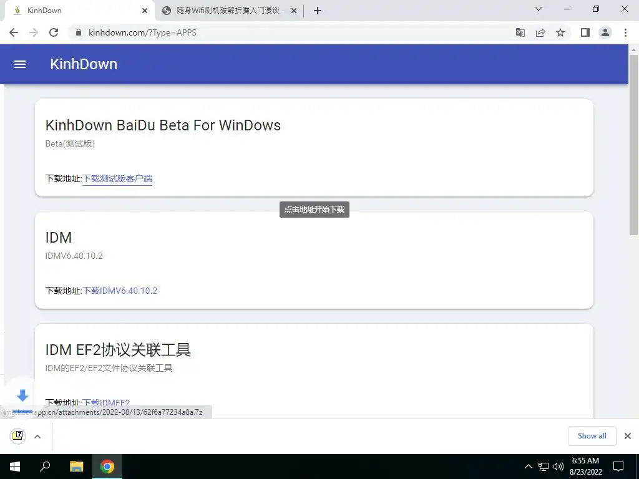Open the taskbar clock and date
This screenshot has height=479, width=639.
pos(585,467)
